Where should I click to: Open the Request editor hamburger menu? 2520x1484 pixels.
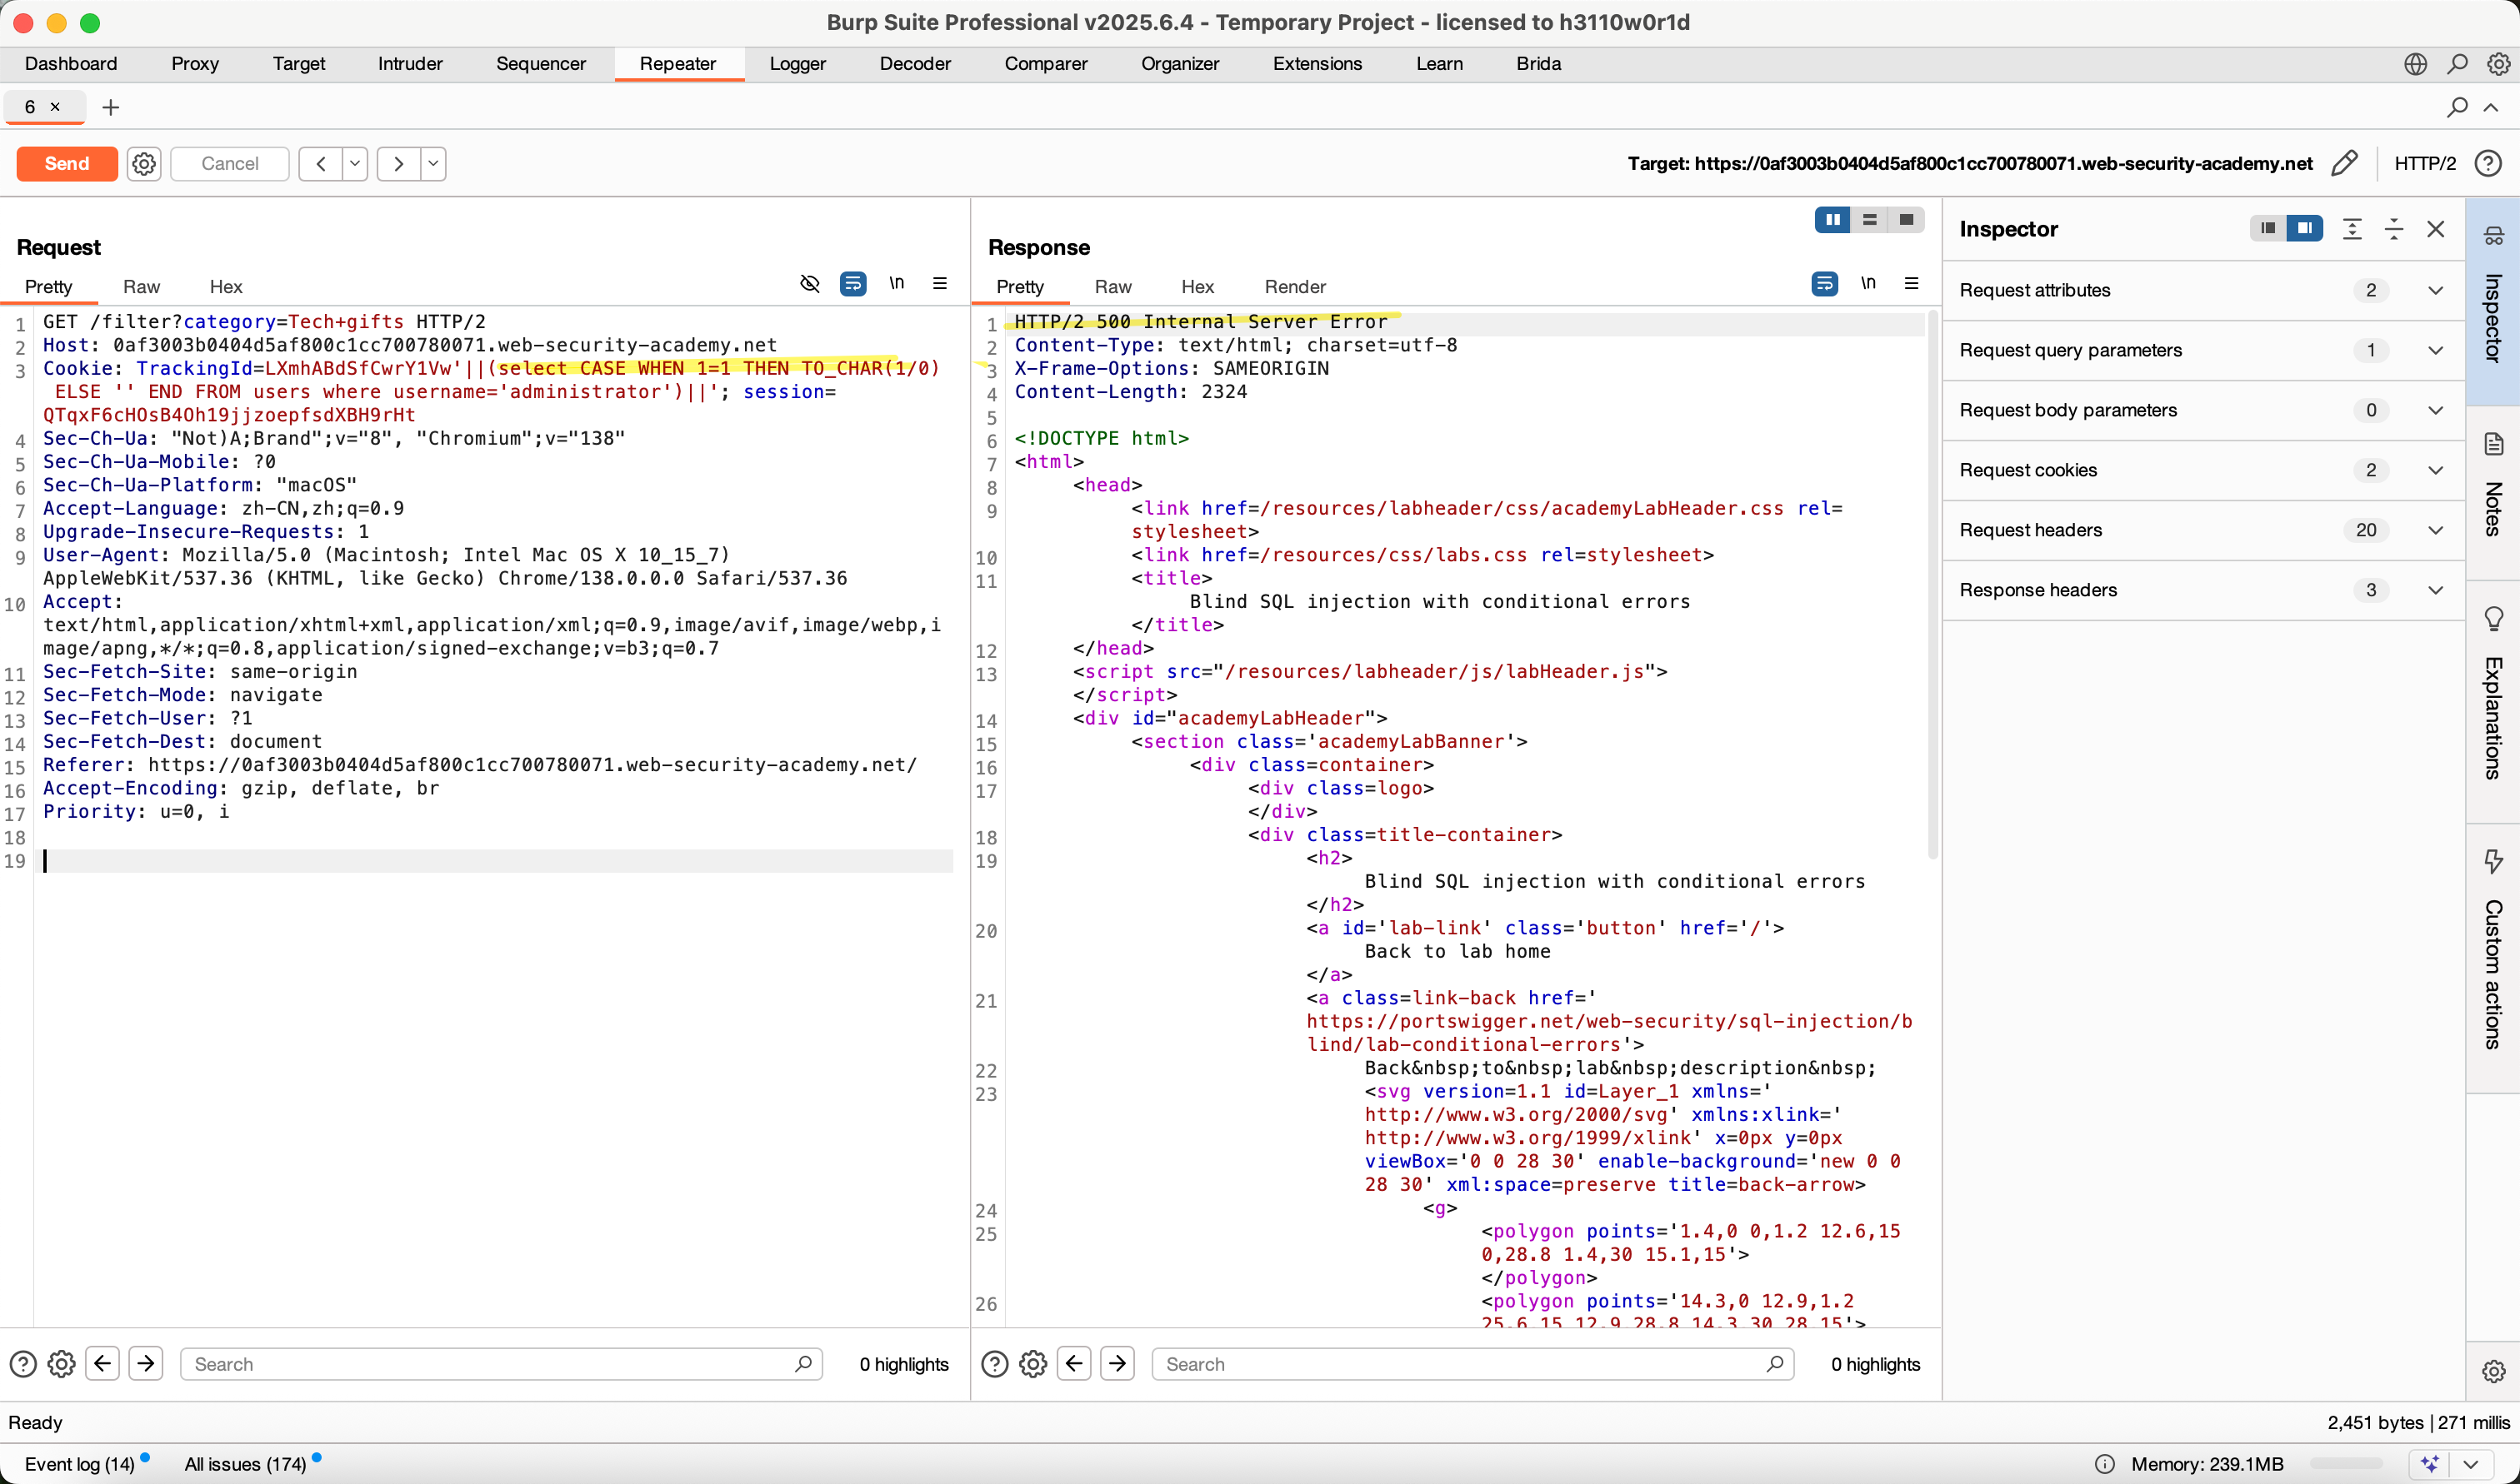coord(939,283)
